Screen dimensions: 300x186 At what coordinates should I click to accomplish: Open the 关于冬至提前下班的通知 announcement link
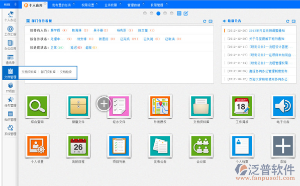tap(266, 39)
